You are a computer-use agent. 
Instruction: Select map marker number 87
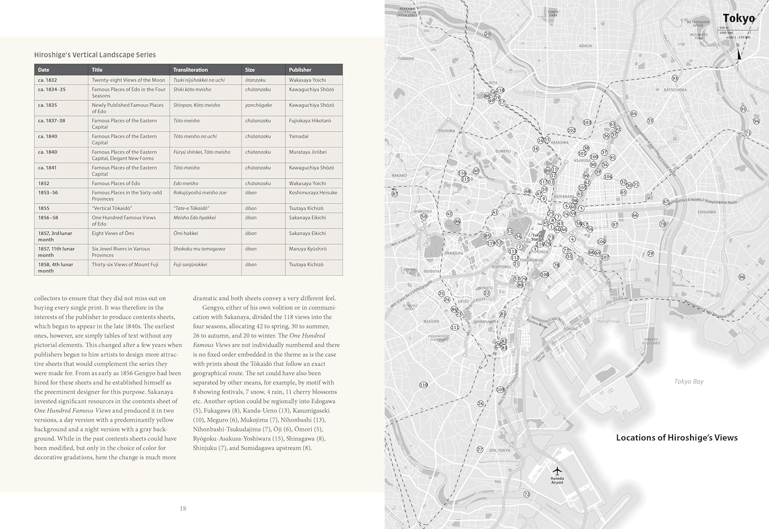(x=395, y=194)
